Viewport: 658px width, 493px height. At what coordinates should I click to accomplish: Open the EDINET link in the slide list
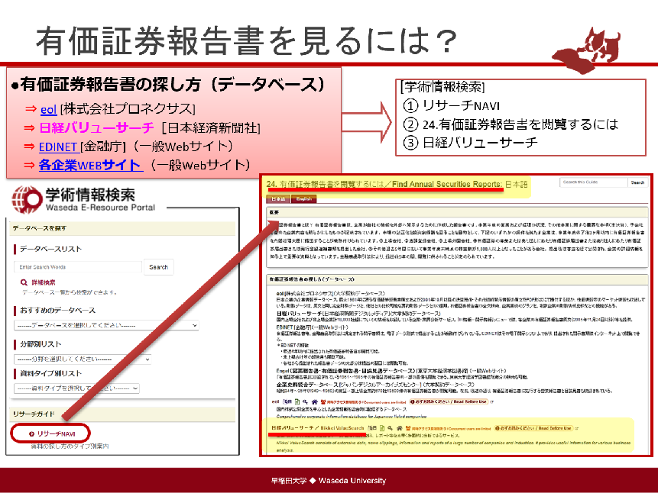point(58,147)
